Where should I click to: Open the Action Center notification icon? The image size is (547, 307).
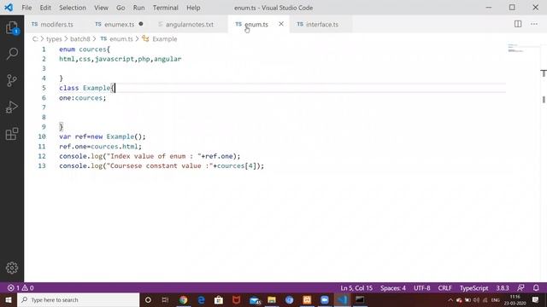click(x=536, y=299)
